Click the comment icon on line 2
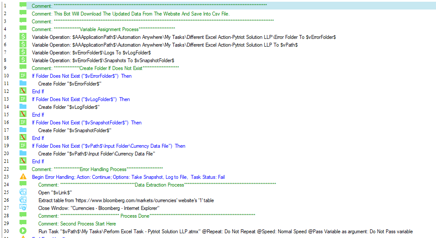The height and width of the screenshot is (238, 436). 23,13
